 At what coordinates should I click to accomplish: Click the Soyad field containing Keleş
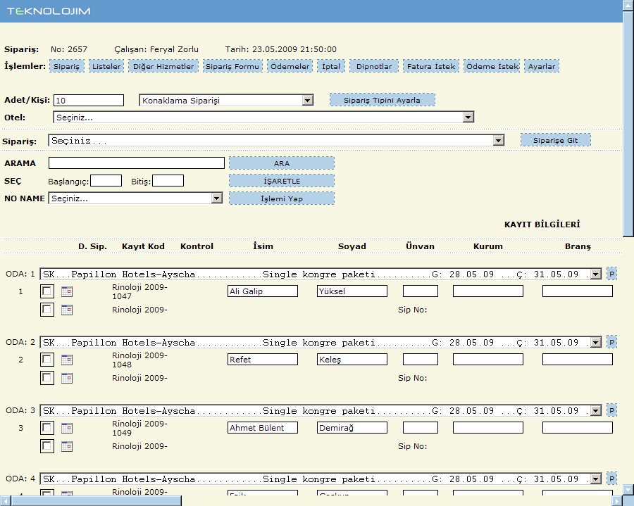tap(352, 360)
